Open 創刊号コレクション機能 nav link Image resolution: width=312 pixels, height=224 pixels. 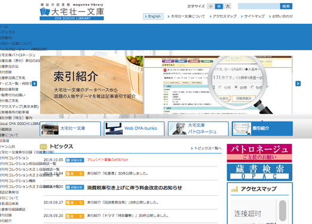tap(18, 181)
